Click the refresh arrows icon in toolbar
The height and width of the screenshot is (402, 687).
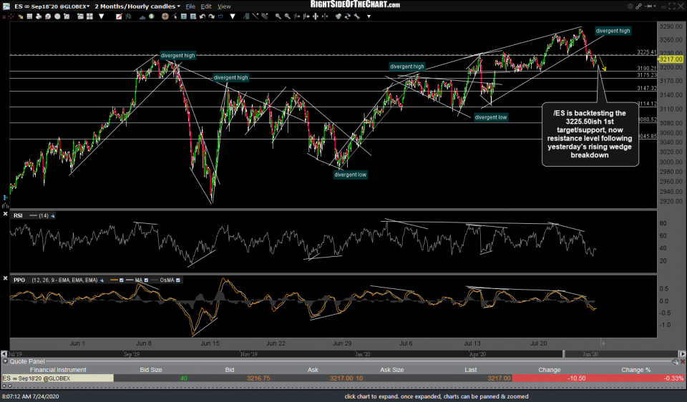(x=348, y=16)
